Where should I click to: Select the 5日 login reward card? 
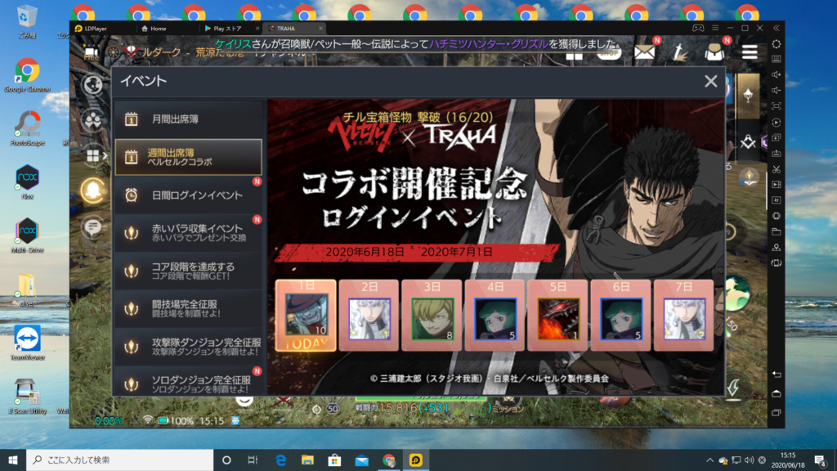pos(557,315)
